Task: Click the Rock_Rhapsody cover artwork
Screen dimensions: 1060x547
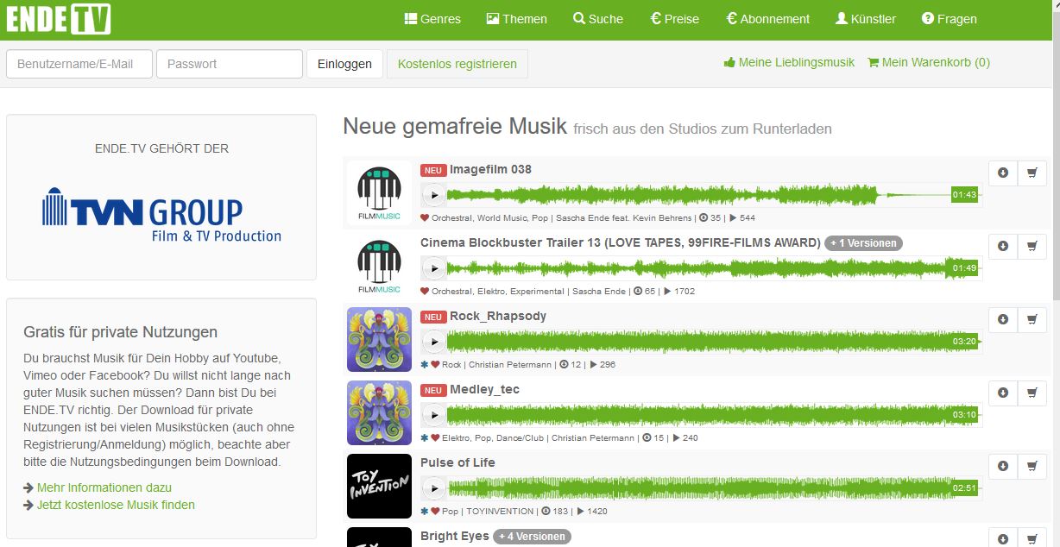Action: point(379,340)
